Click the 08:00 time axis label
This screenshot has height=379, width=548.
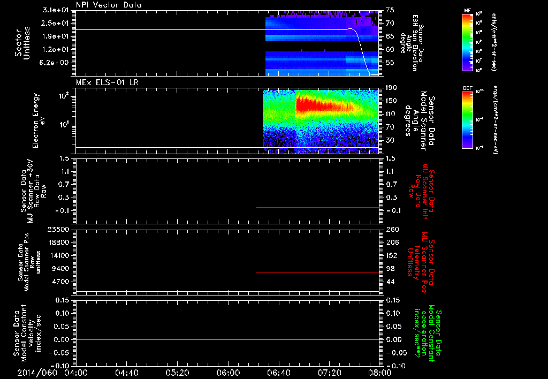[x=380, y=373]
